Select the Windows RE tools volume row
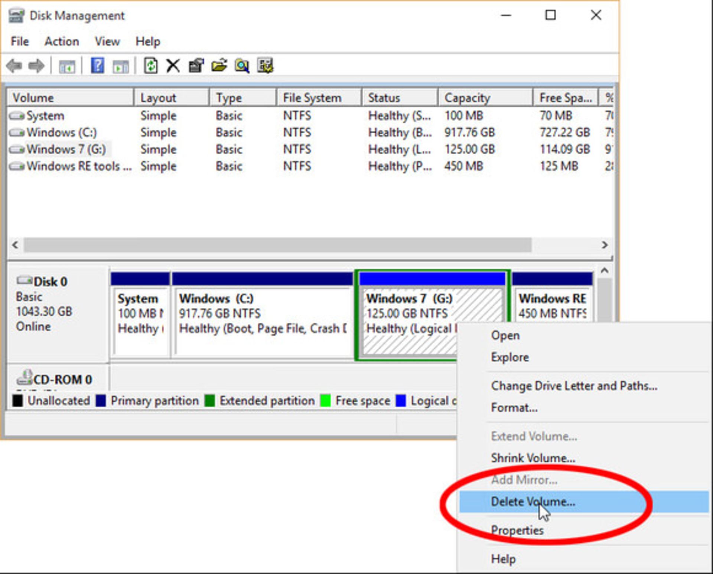The image size is (713, 574). click(310, 166)
